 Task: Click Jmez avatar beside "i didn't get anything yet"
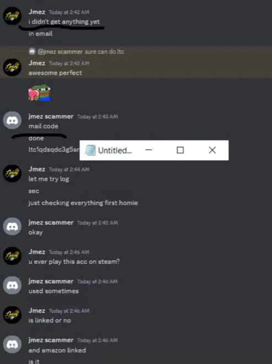tap(12, 16)
